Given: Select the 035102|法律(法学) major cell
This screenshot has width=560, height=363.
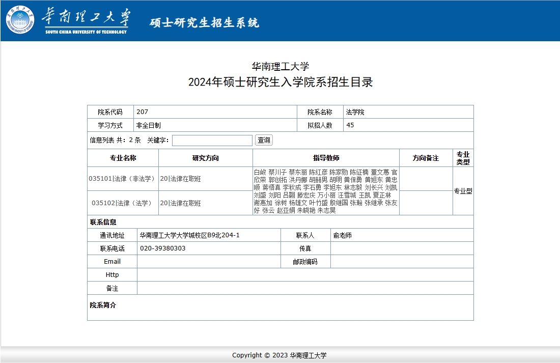Looking at the screenshot, I should pyautogui.click(x=123, y=203).
